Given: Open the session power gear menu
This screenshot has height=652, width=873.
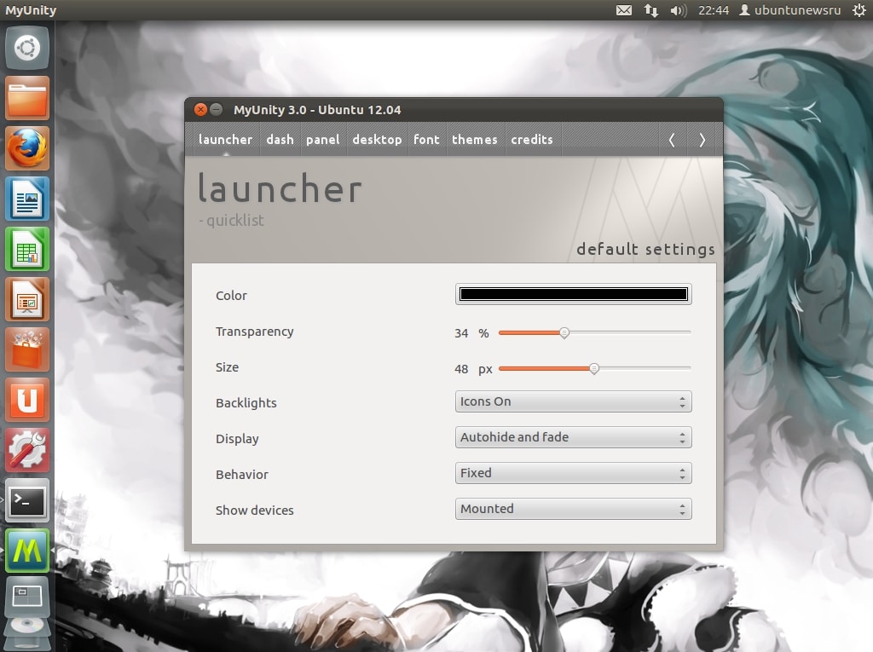Looking at the screenshot, I should pos(859,10).
